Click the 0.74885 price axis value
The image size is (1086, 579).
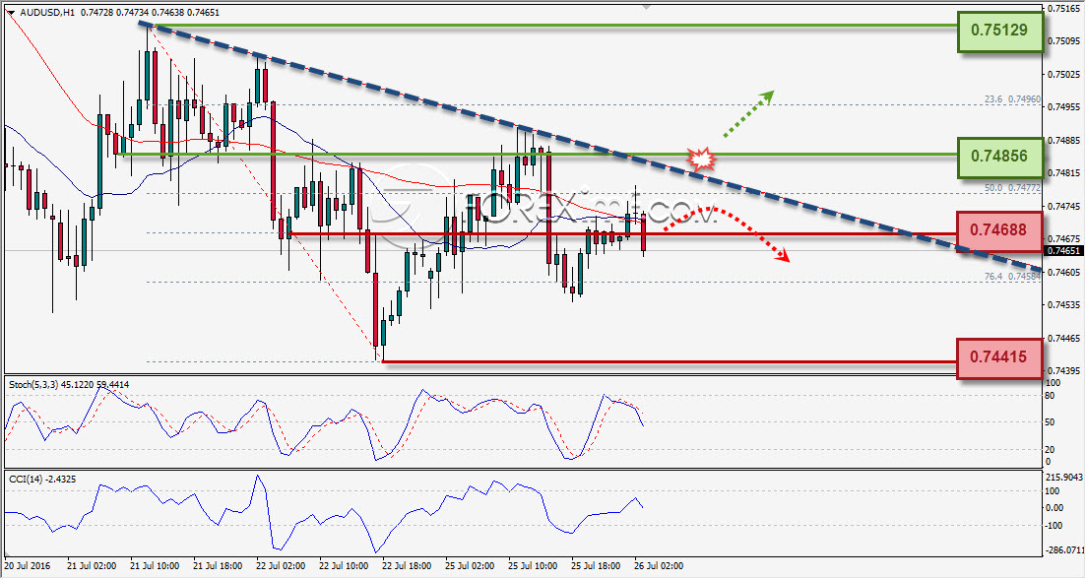coord(1065,140)
